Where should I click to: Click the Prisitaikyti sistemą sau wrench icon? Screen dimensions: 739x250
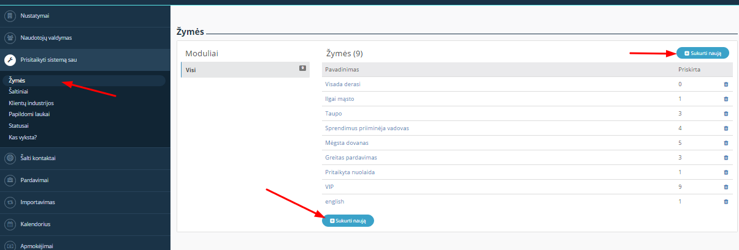coord(10,60)
